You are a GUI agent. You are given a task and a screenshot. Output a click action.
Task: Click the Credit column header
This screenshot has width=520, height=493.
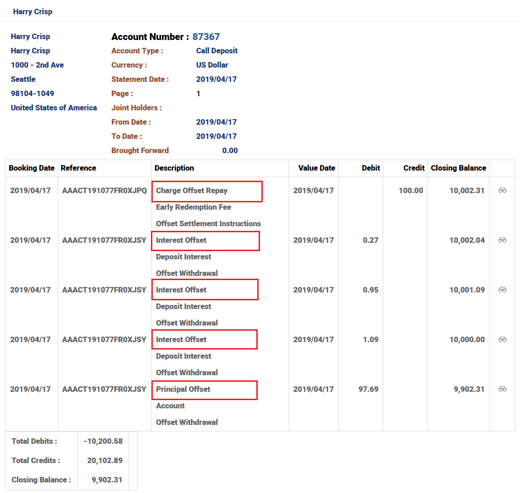[414, 168]
